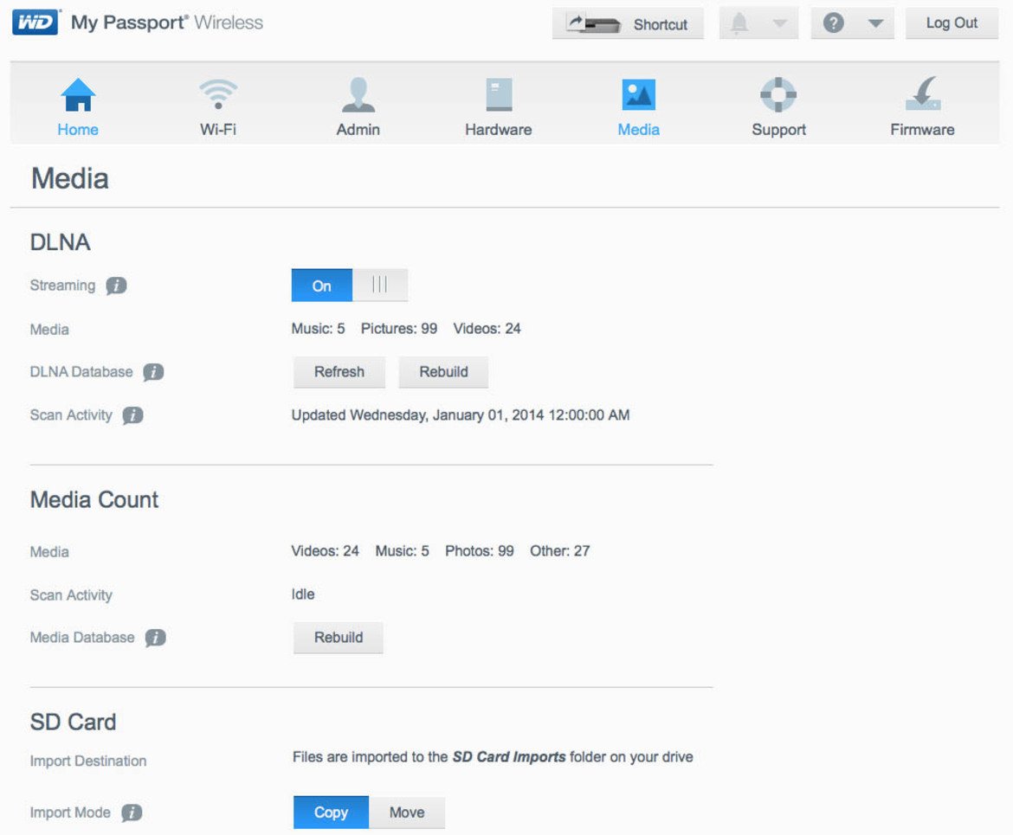
Task: Open the Admin user icon
Action: click(x=358, y=95)
